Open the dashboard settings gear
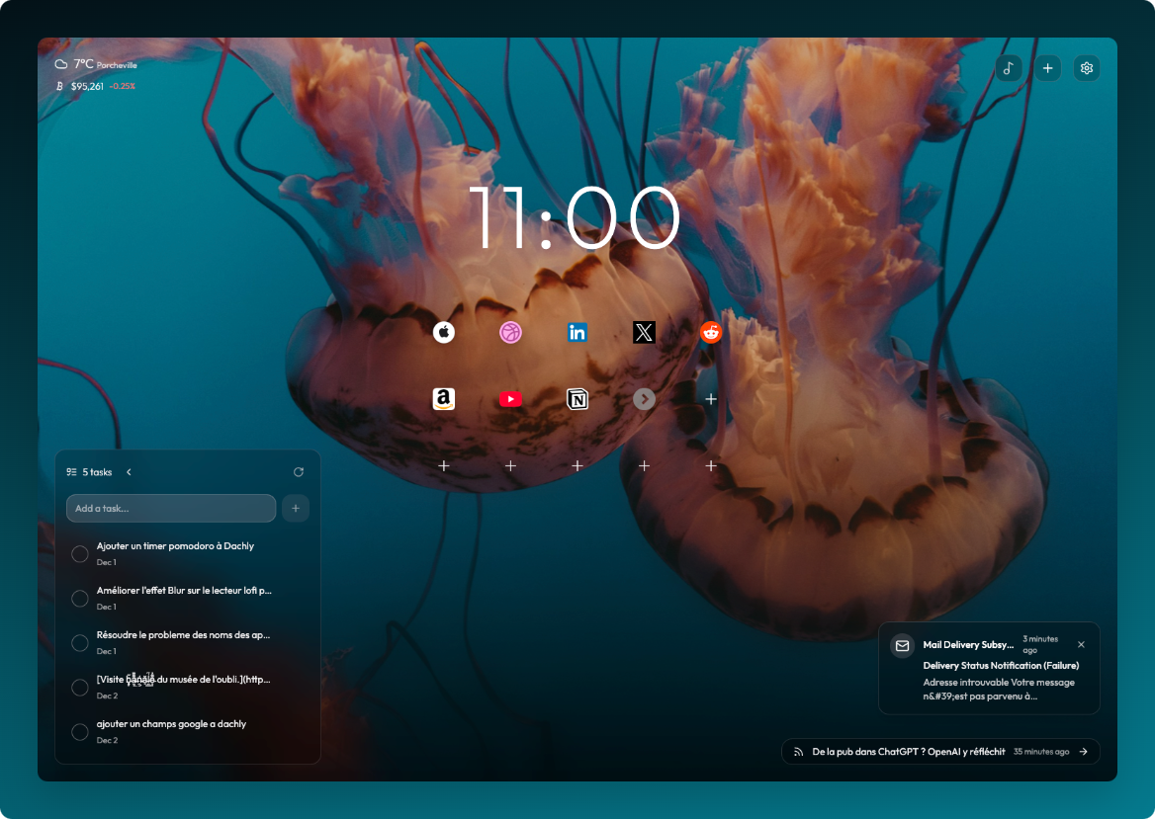Screen dimensions: 1155x819 click(1086, 68)
